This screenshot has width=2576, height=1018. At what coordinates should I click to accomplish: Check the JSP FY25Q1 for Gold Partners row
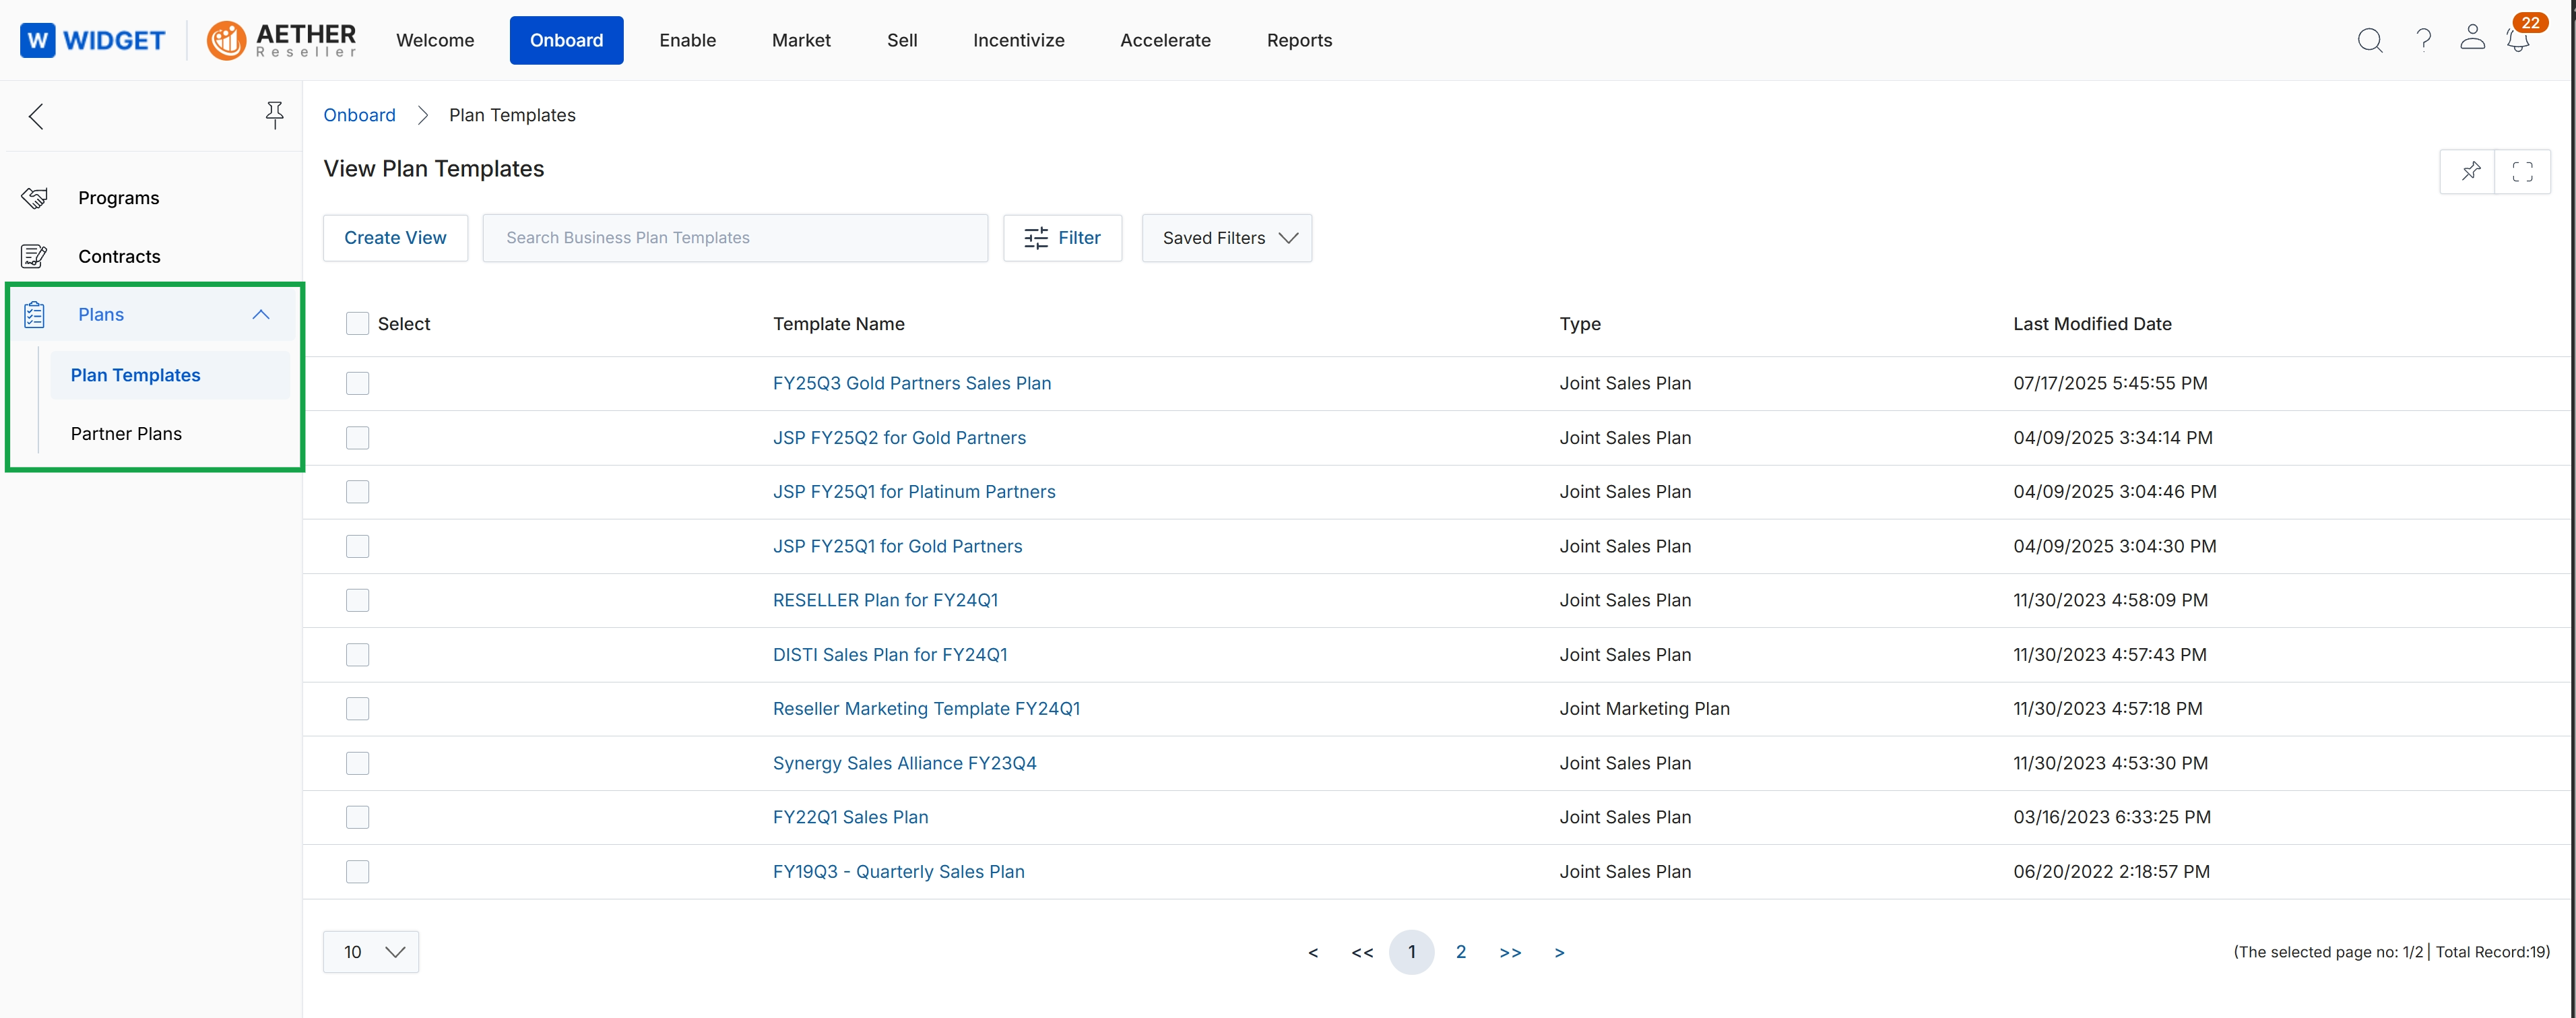coord(357,546)
